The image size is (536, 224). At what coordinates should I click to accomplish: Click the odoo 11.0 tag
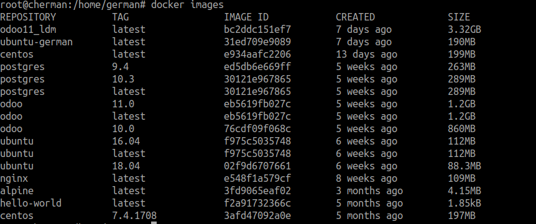123,104
